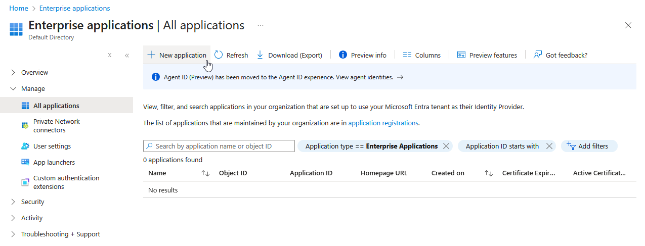Click the Private Network connectors icon
The width and height of the screenshot is (645, 246).
[x=25, y=125]
